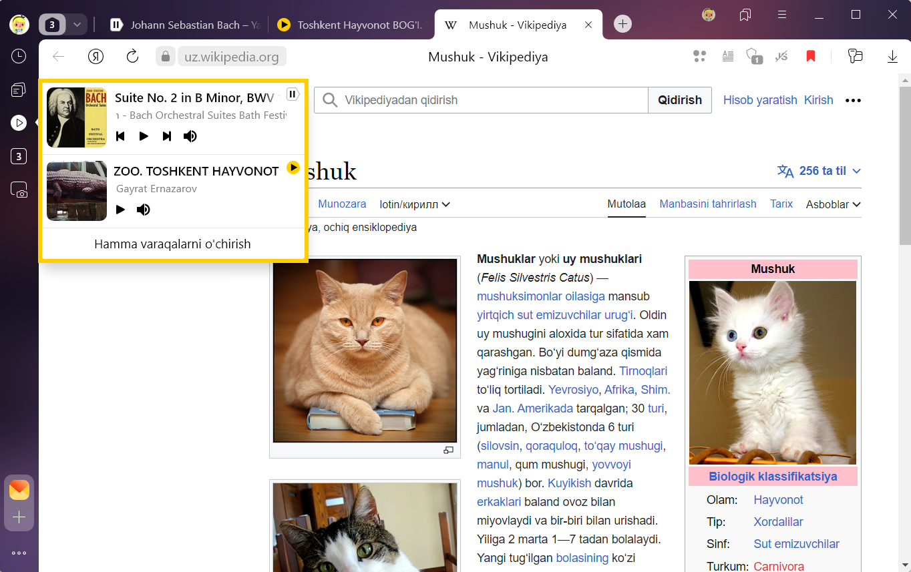
Task: Open the Asboblar tools dropdown
Action: click(x=833, y=204)
